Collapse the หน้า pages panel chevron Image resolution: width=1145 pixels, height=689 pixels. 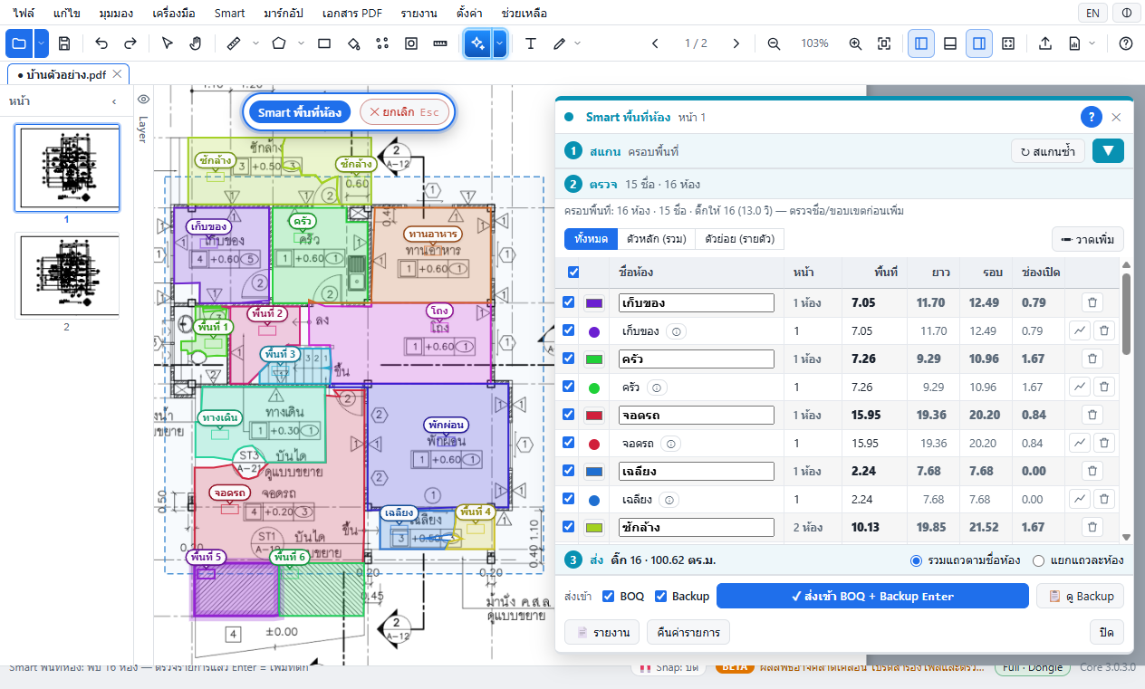[x=114, y=101]
